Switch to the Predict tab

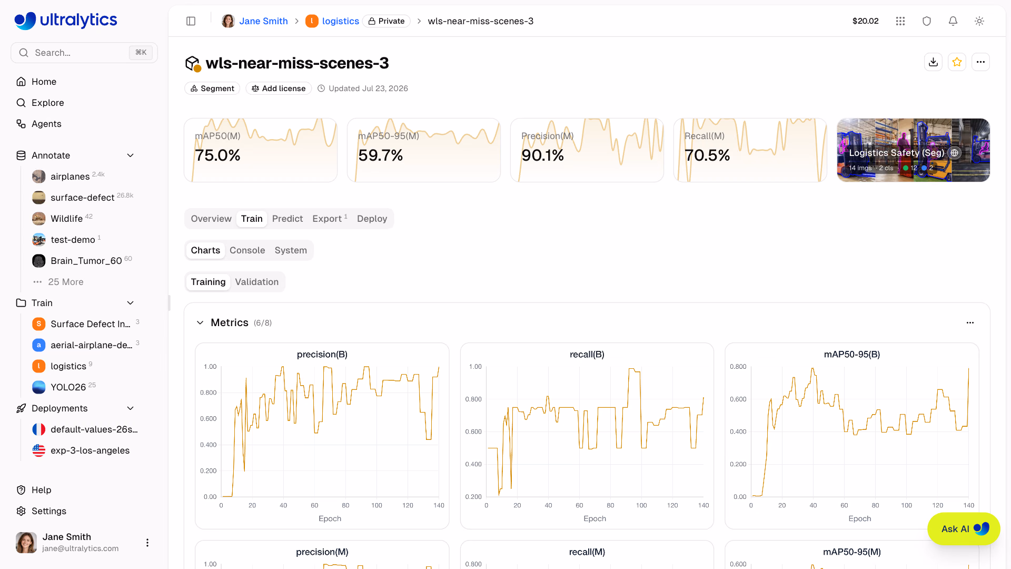click(288, 219)
